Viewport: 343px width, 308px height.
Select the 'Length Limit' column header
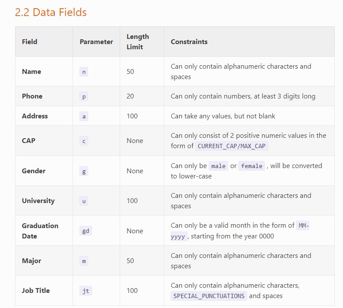click(138, 42)
